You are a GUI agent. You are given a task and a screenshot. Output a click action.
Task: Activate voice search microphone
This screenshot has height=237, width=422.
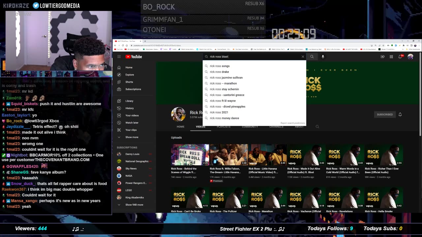point(323,57)
